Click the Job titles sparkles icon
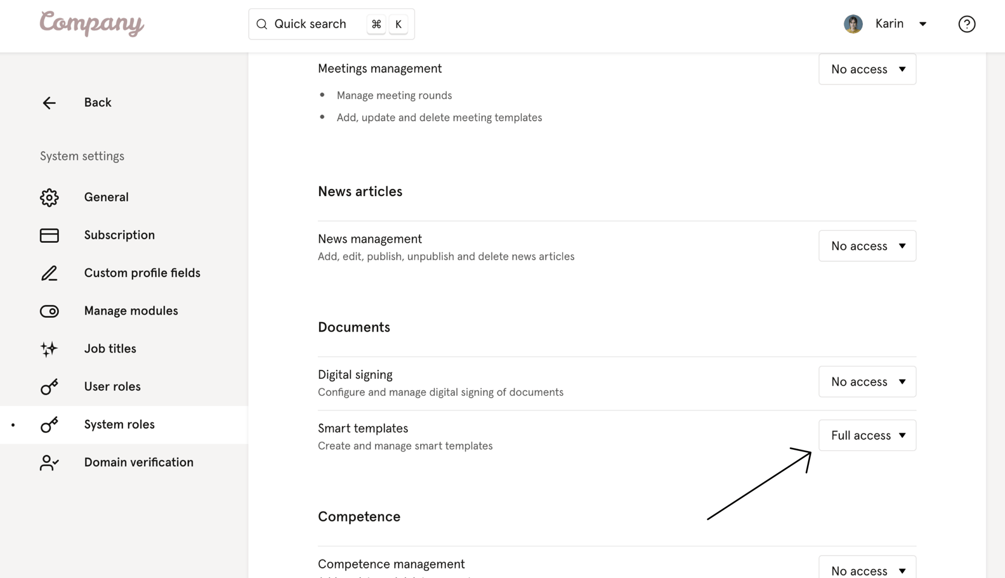The height and width of the screenshot is (578, 1005). point(49,349)
